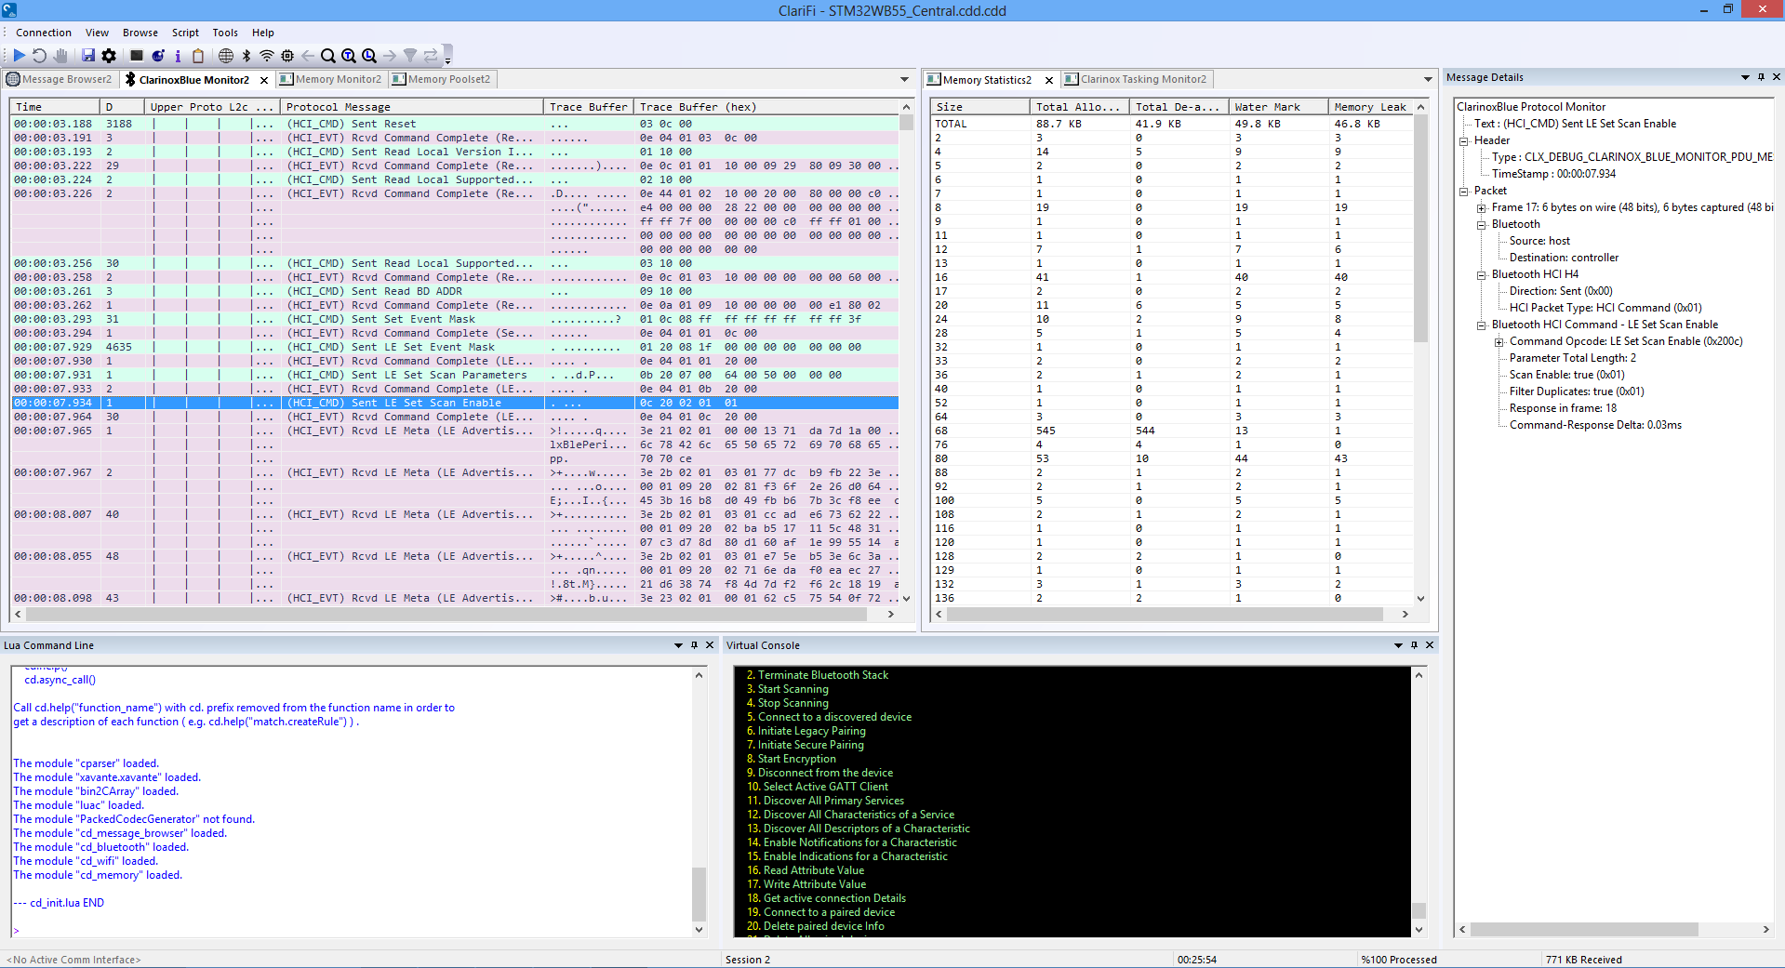
Task: Select the search magnifier toolbar icon
Action: pyautogui.click(x=326, y=56)
